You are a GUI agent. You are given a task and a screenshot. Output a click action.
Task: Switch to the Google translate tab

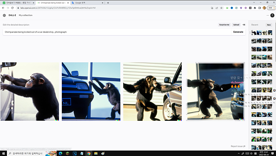(x=86, y=3)
